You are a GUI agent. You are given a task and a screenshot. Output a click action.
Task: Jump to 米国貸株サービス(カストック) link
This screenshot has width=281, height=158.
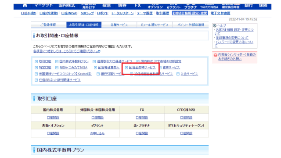(65, 74)
